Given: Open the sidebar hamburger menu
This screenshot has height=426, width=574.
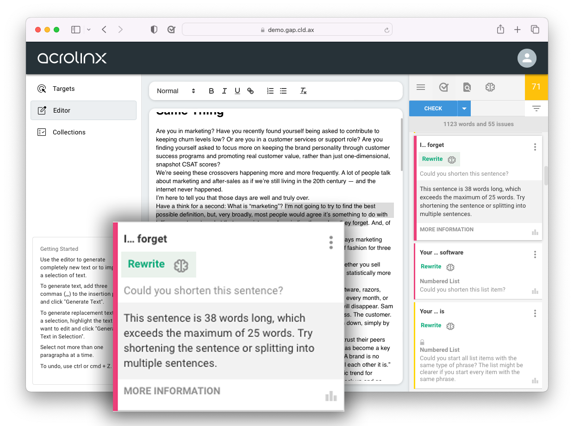Looking at the screenshot, I should point(421,87).
